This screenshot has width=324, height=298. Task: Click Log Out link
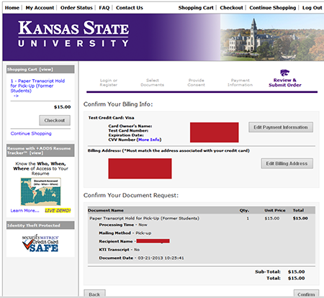(x=312, y=8)
